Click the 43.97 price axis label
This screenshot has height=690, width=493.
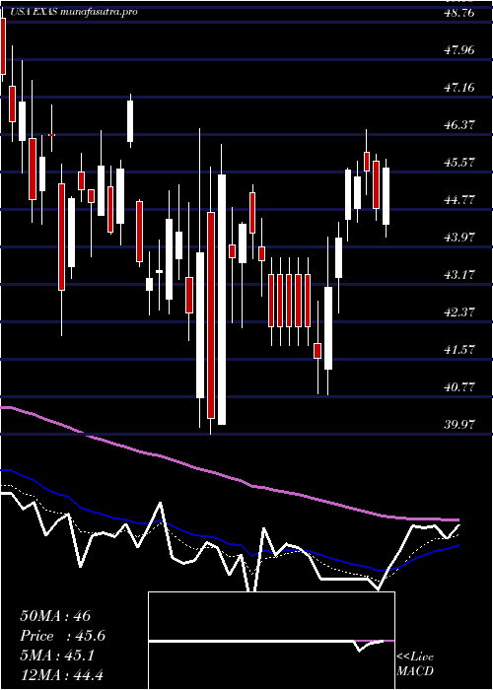(460, 238)
